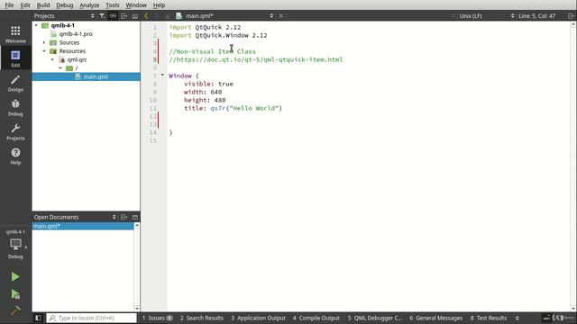
Task: Open filter tree options in Projects panel
Action: click(x=102, y=16)
